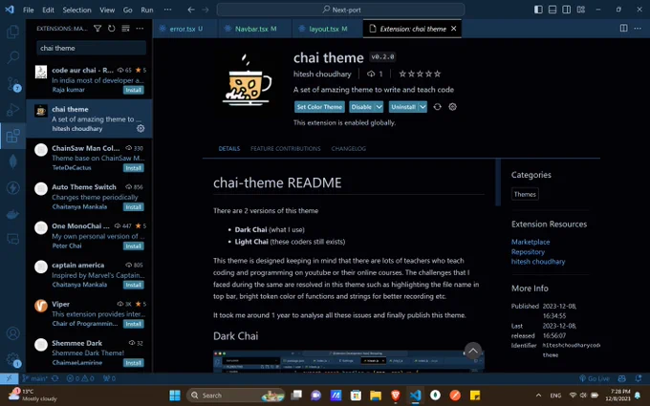This screenshot has width=650, height=406.
Task: Click the manage gear on chai theme row
Action: coord(141,128)
